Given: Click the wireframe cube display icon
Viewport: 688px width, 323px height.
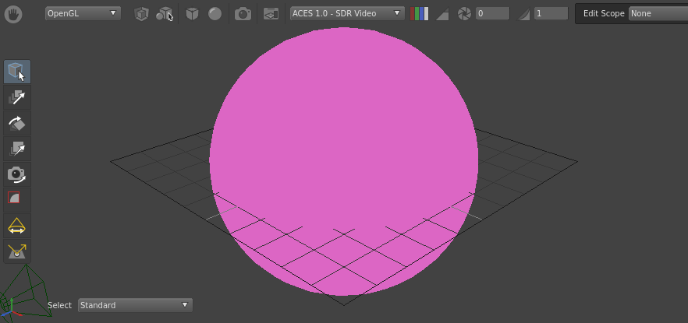Looking at the screenshot, I should coord(141,13).
